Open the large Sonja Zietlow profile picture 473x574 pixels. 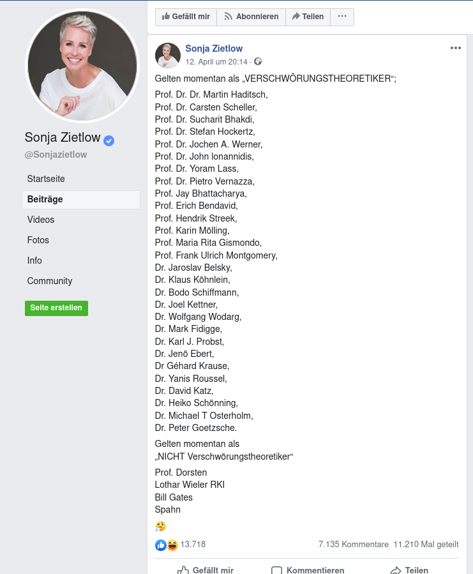(82, 66)
